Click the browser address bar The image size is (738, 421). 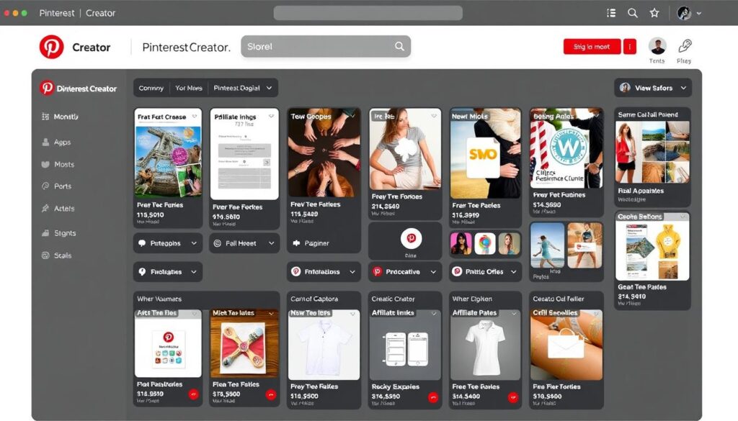pyautogui.click(x=368, y=13)
